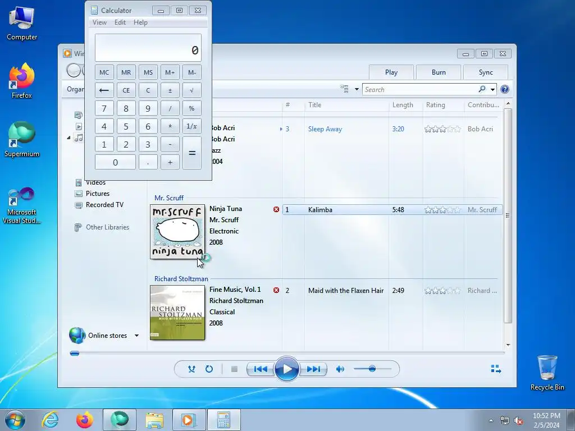575x431 pixels.
Task: Stop playback in Media Player
Action: (x=234, y=369)
